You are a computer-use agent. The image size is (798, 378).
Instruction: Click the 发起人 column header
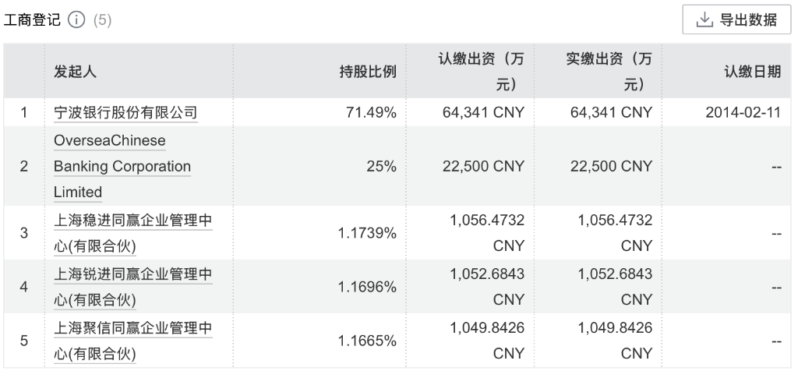pyautogui.click(x=75, y=72)
